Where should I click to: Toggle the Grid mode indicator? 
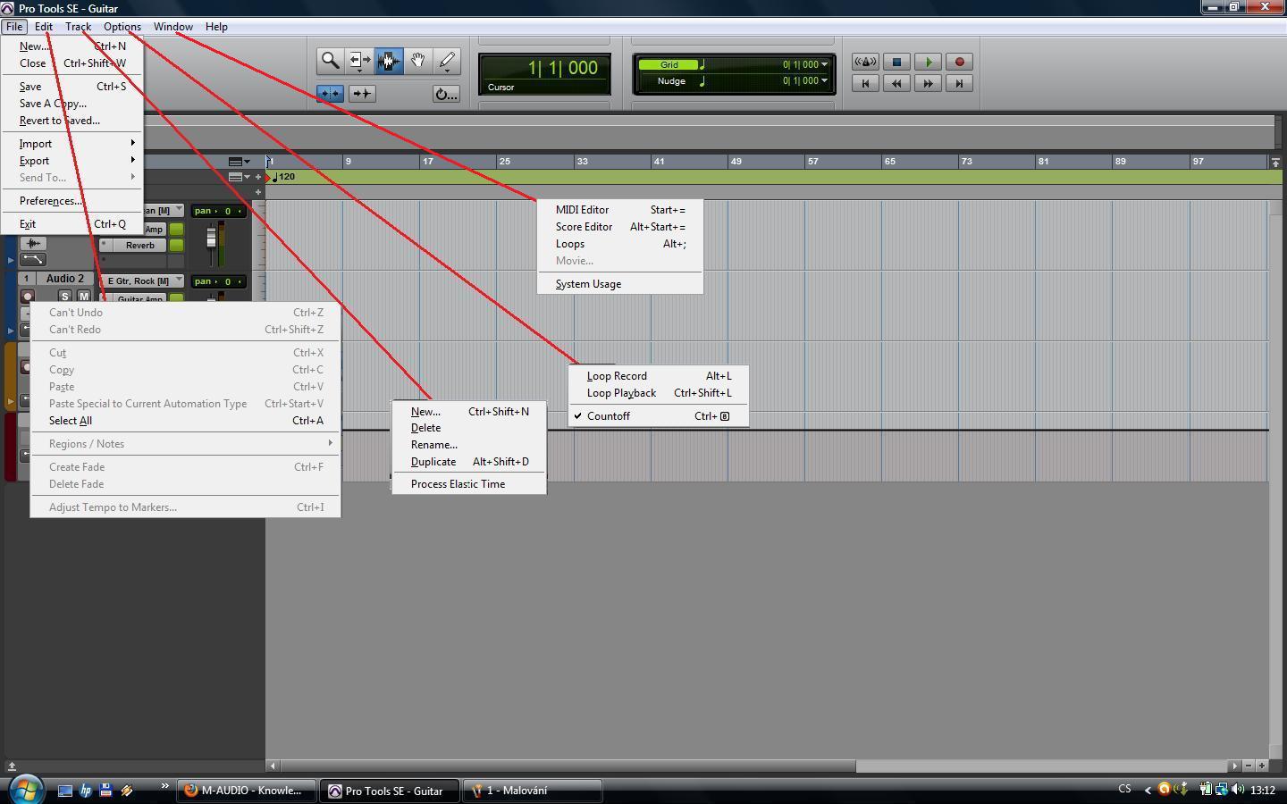[669, 64]
